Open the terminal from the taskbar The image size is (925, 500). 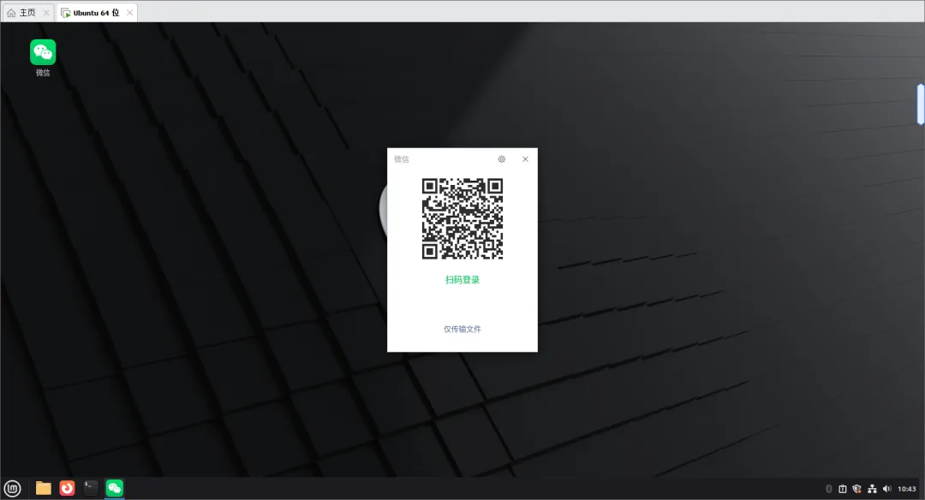[91, 488]
